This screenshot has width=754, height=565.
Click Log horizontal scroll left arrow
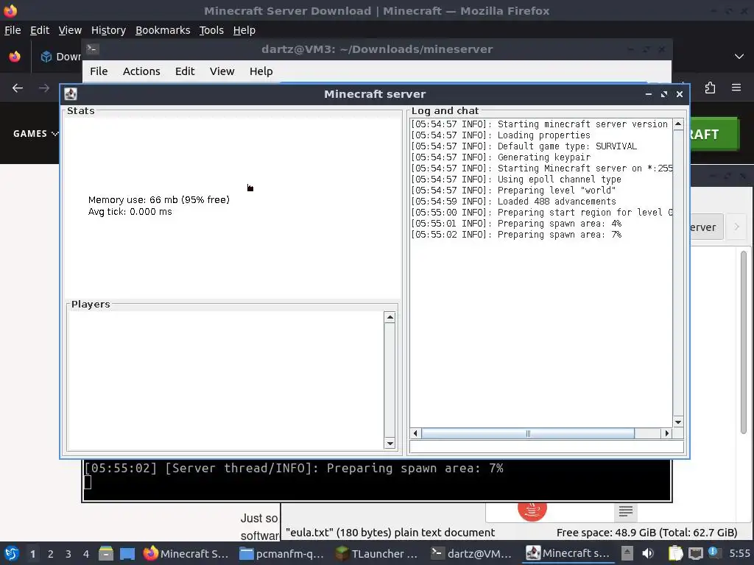click(x=415, y=433)
